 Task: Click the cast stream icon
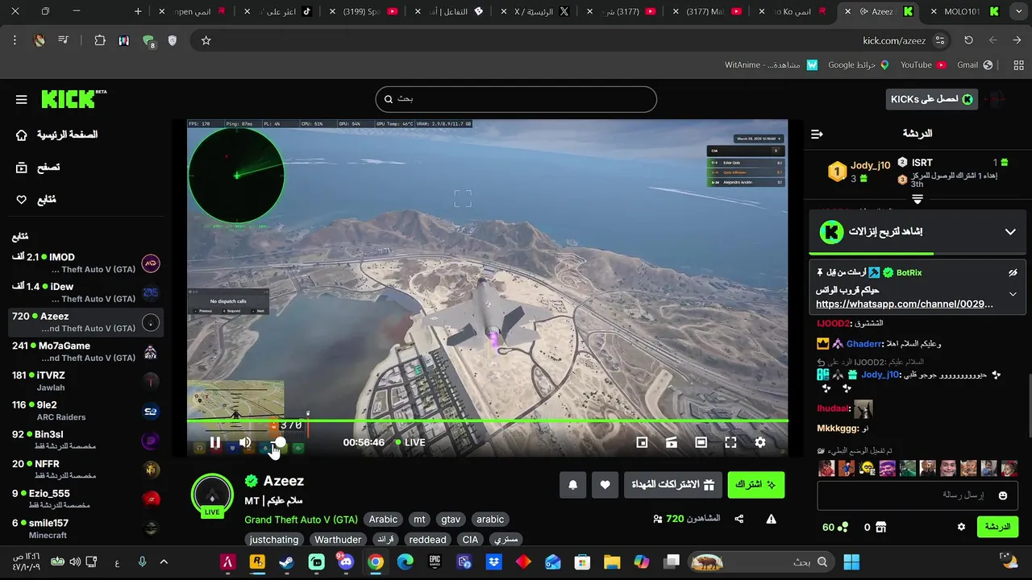click(x=672, y=442)
